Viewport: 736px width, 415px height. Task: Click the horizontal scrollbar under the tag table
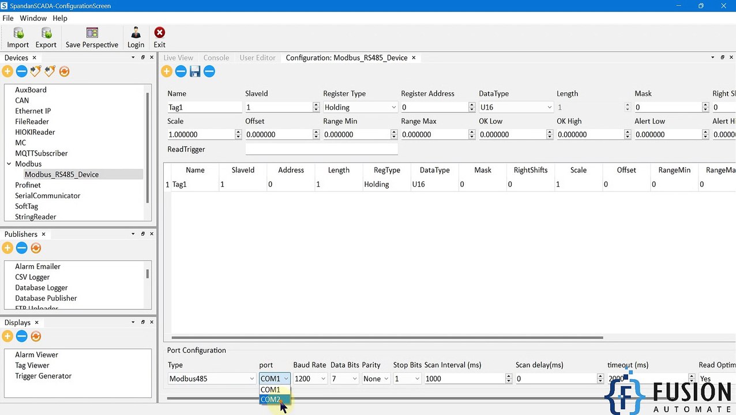pos(387,338)
